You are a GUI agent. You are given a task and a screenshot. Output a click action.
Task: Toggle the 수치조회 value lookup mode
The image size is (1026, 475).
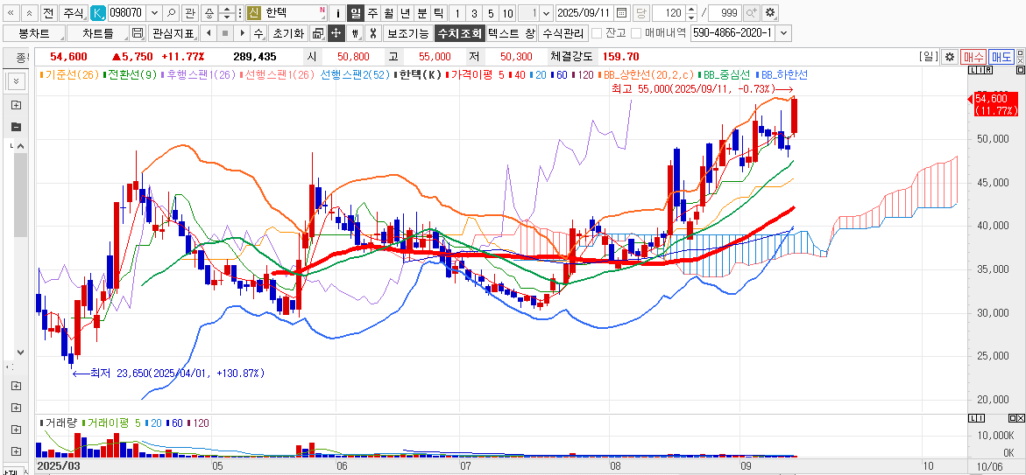coord(459,33)
